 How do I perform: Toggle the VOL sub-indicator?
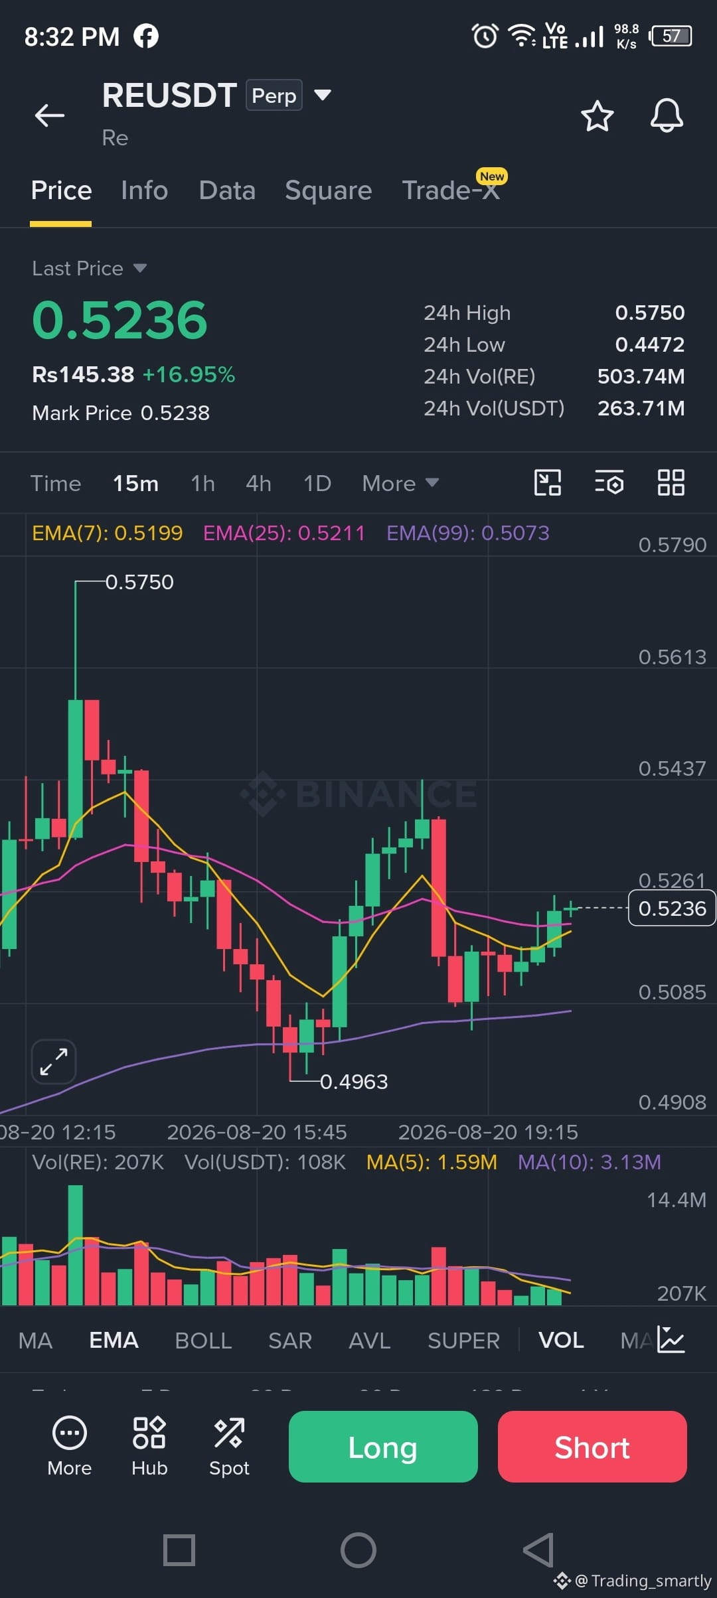pos(561,1341)
